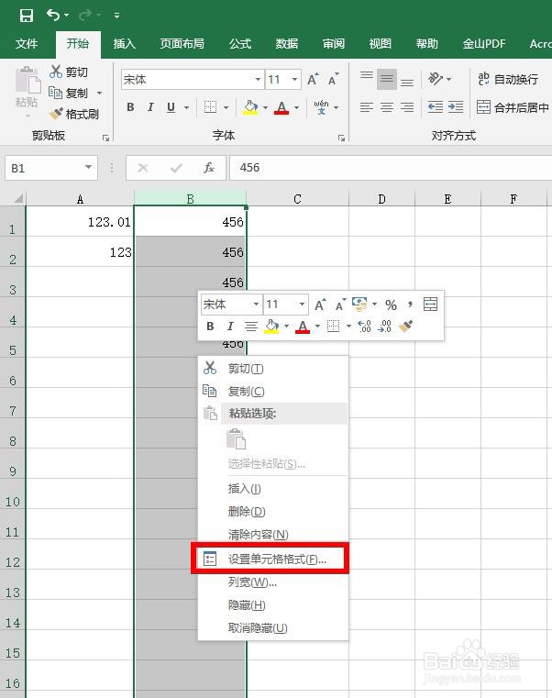Open the 字体 group dialog launcher
552x698 pixels.
(341, 138)
